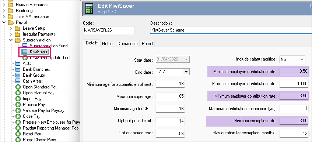Viewport: 312px width, 142px height.
Task: Click the open Payroll folder icon
Action: (x=11, y=22)
